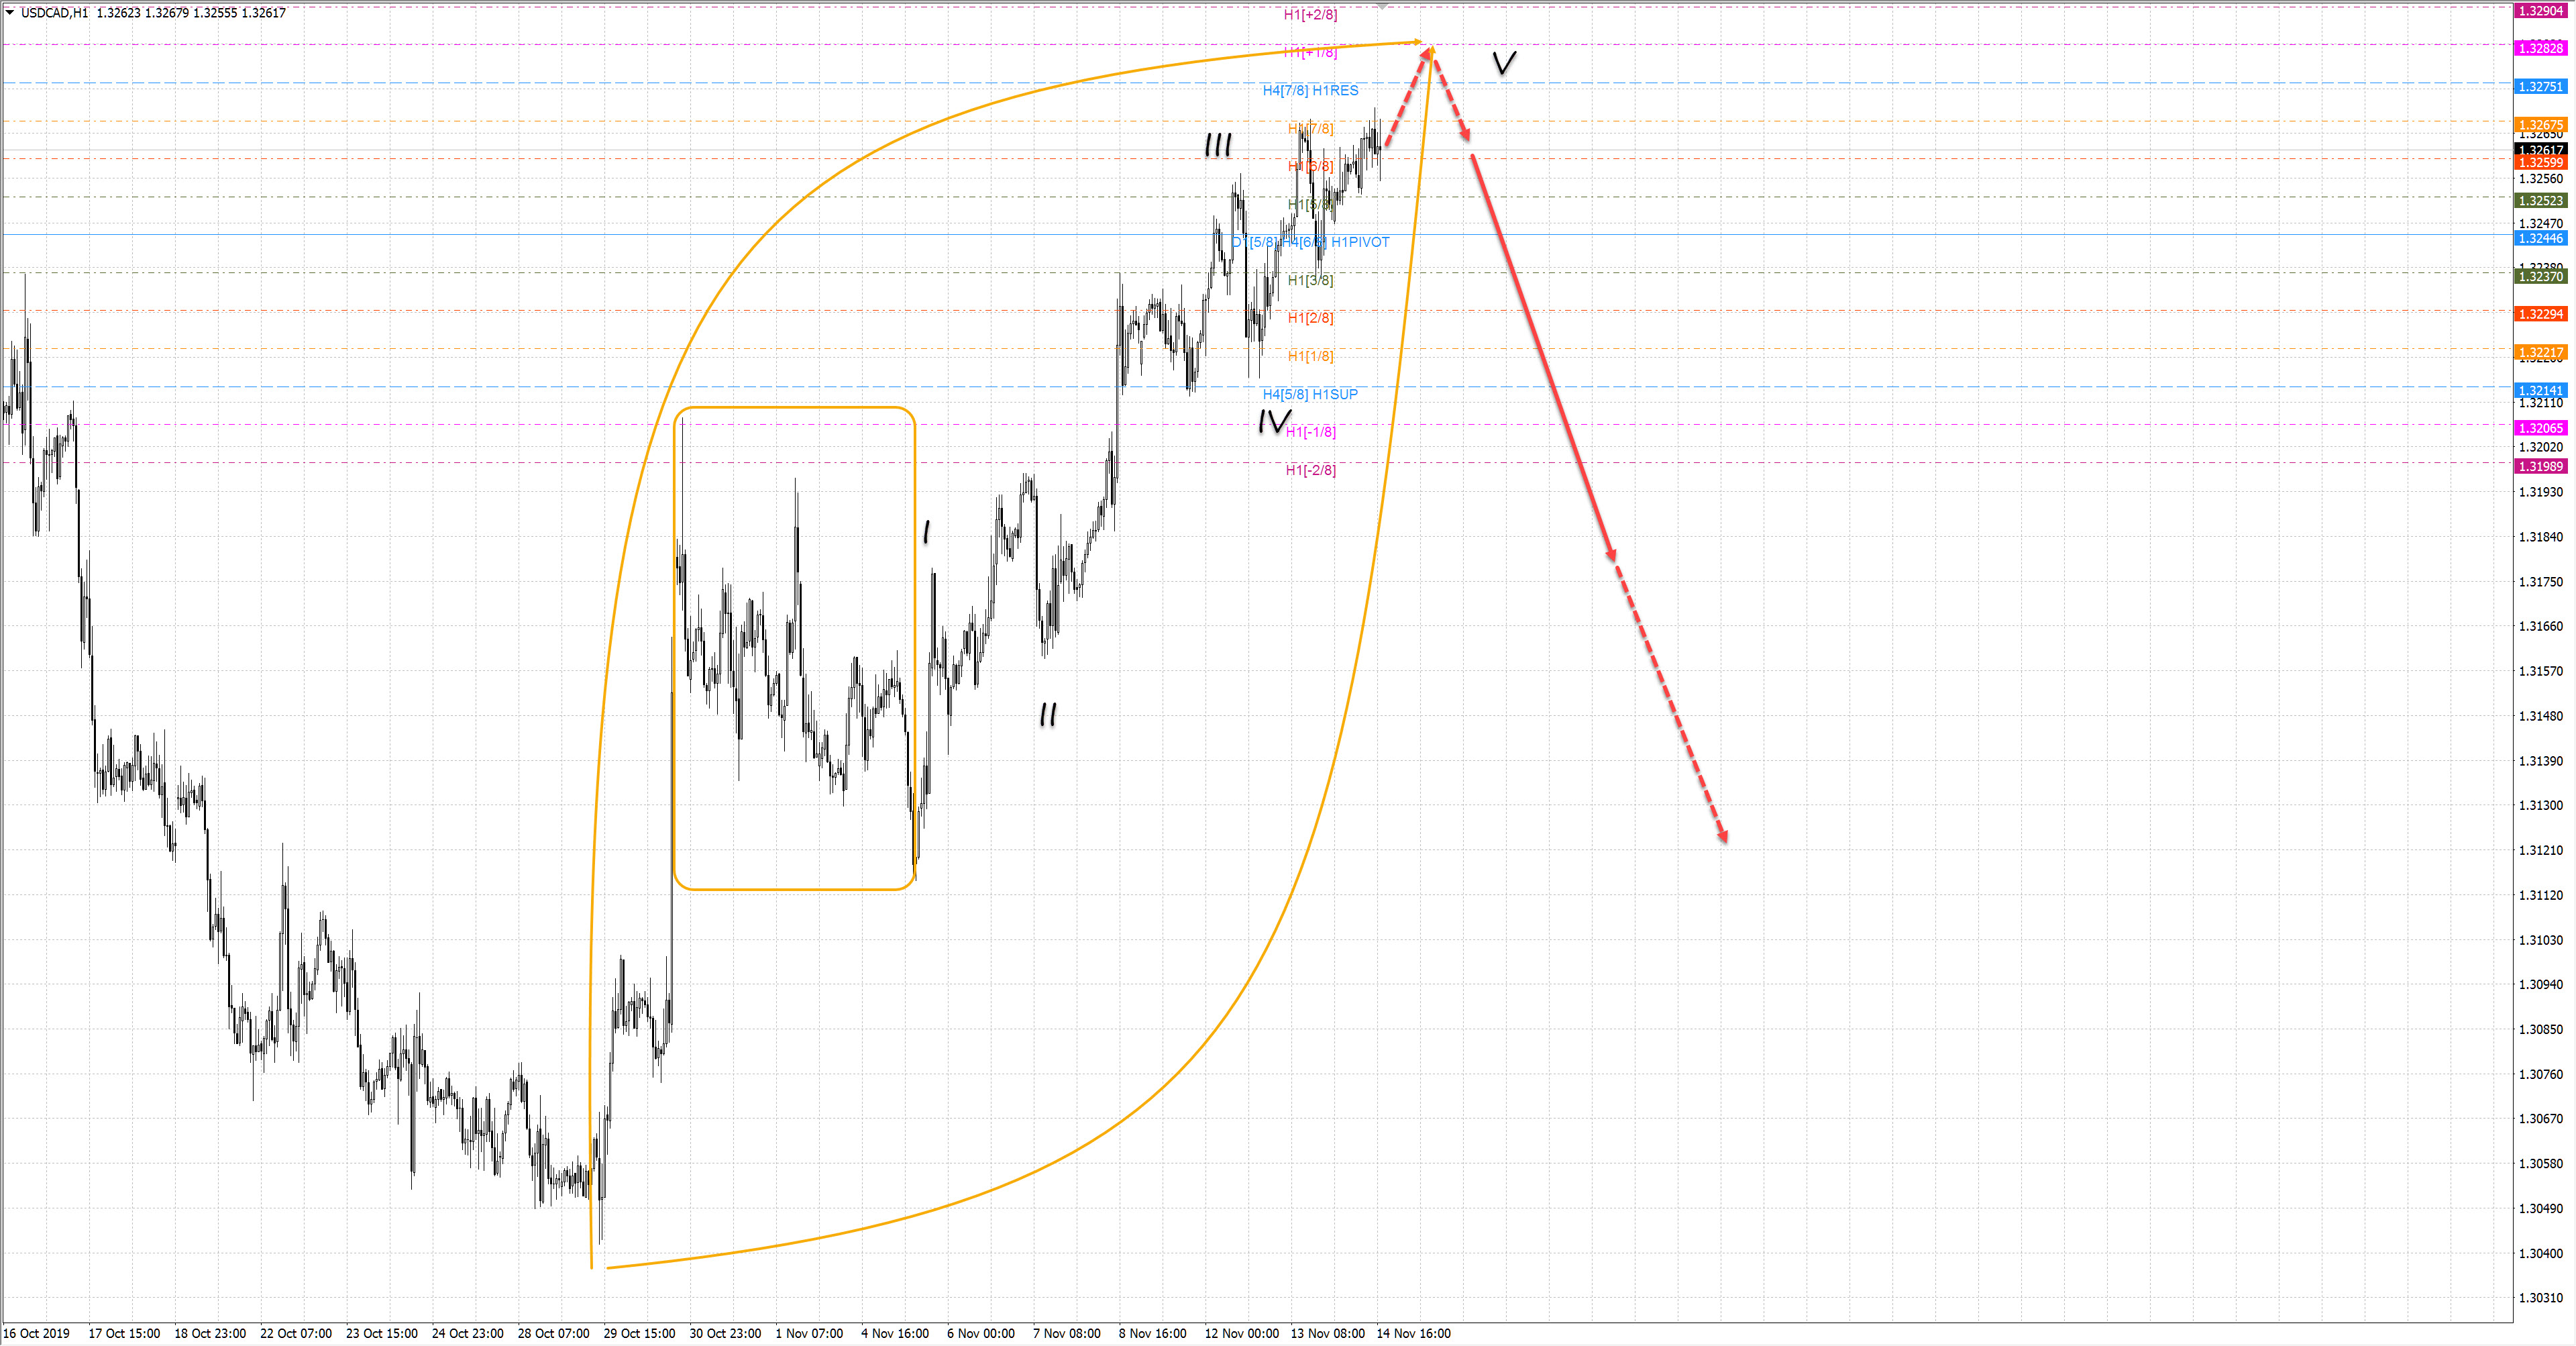Click the H1[3/8] level label
The width and height of the screenshot is (2576, 1346).
pos(1310,280)
